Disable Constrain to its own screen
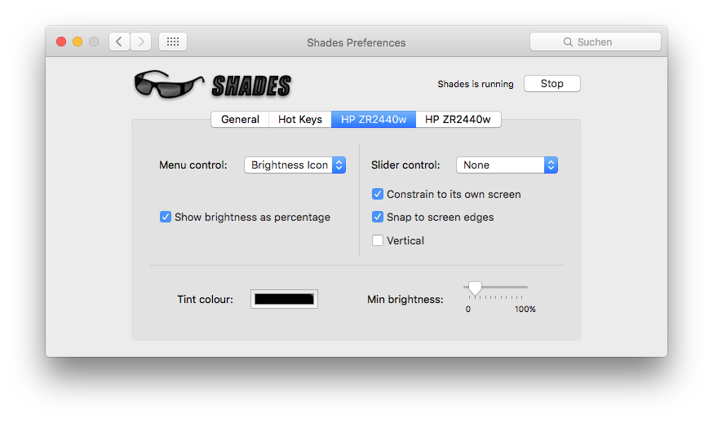 point(378,195)
